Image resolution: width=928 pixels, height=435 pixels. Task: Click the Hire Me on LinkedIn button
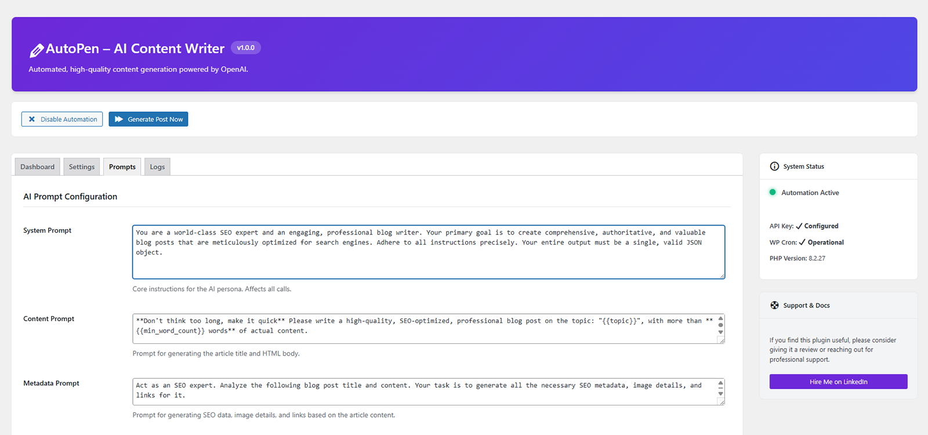(838, 382)
